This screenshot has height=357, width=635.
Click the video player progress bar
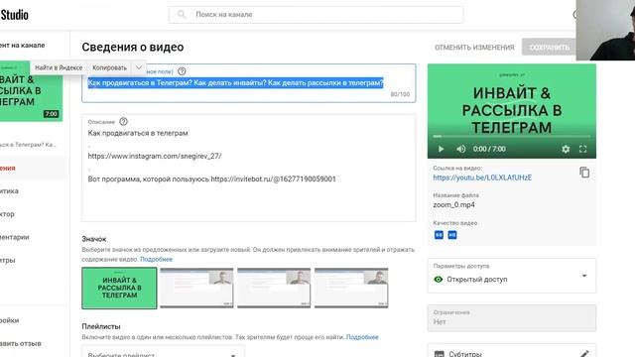[x=512, y=137]
